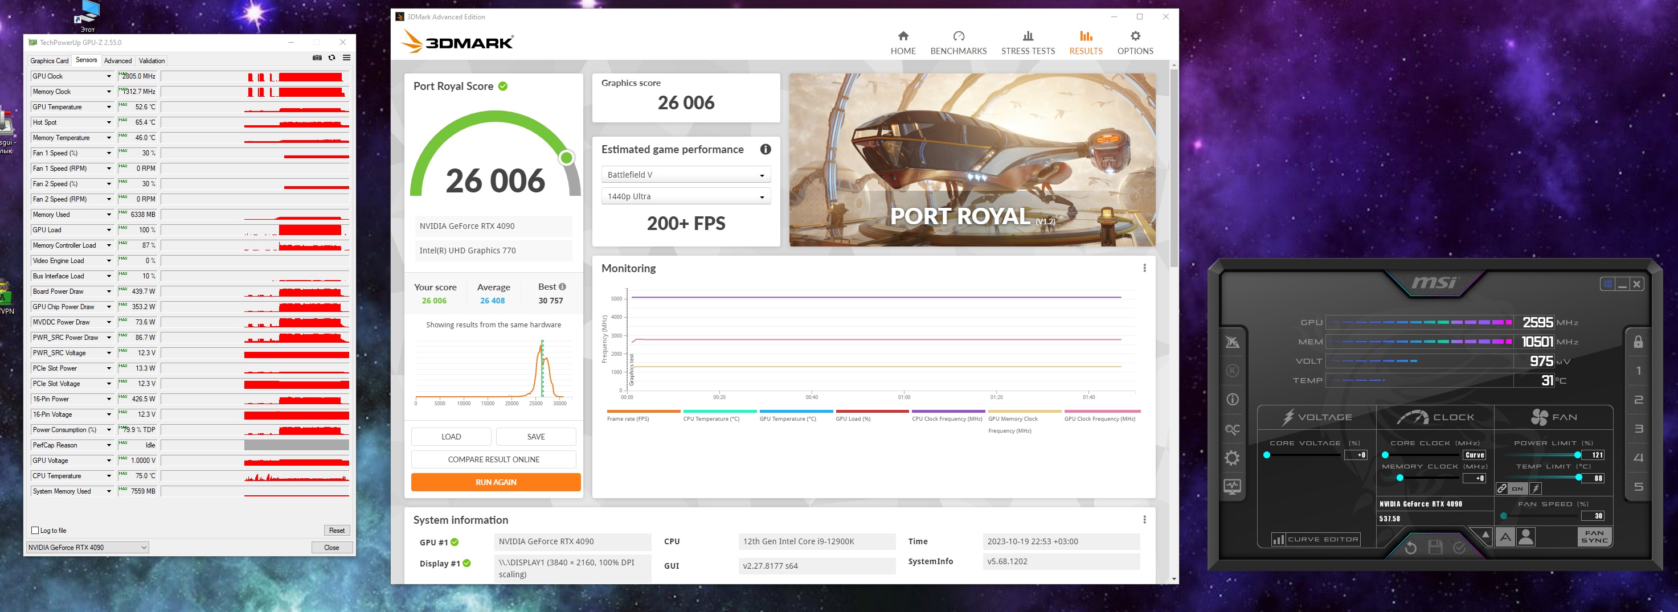Open the GPU-Z hamburger menu

click(346, 58)
